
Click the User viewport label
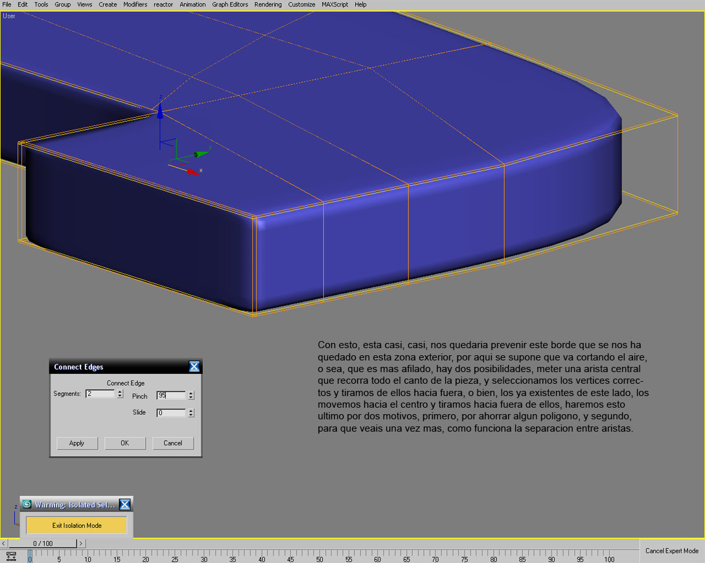click(x=9, y=16)
